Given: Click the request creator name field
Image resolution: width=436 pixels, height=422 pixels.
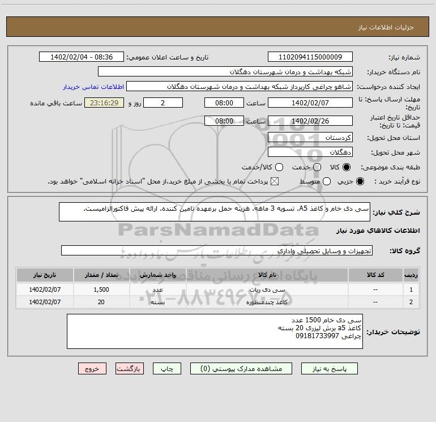Looking at the screenshot, I should click(x=240, y=86).
